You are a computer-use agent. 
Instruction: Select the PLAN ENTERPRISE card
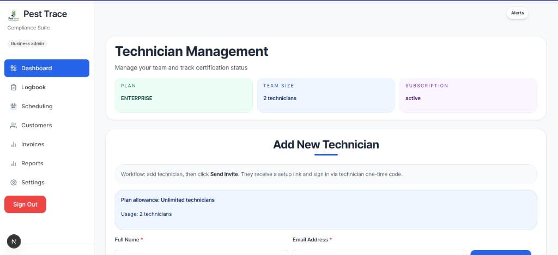pyautogui.click(x=184, y=96)
